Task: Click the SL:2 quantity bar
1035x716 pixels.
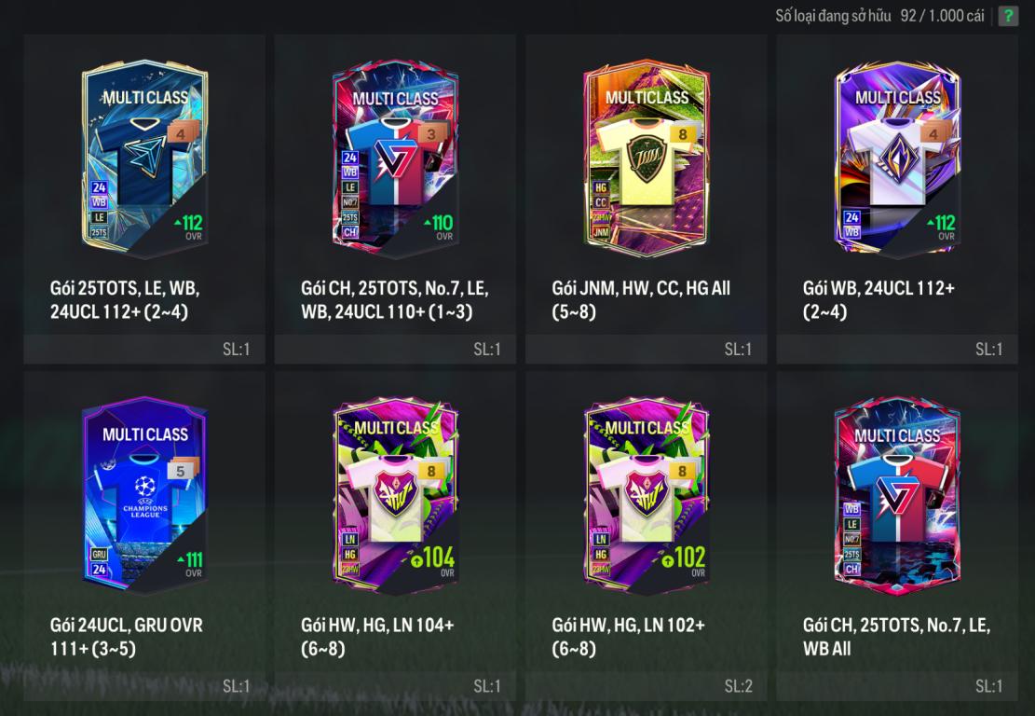Action: pyautogui.click(x=647, y=686)
